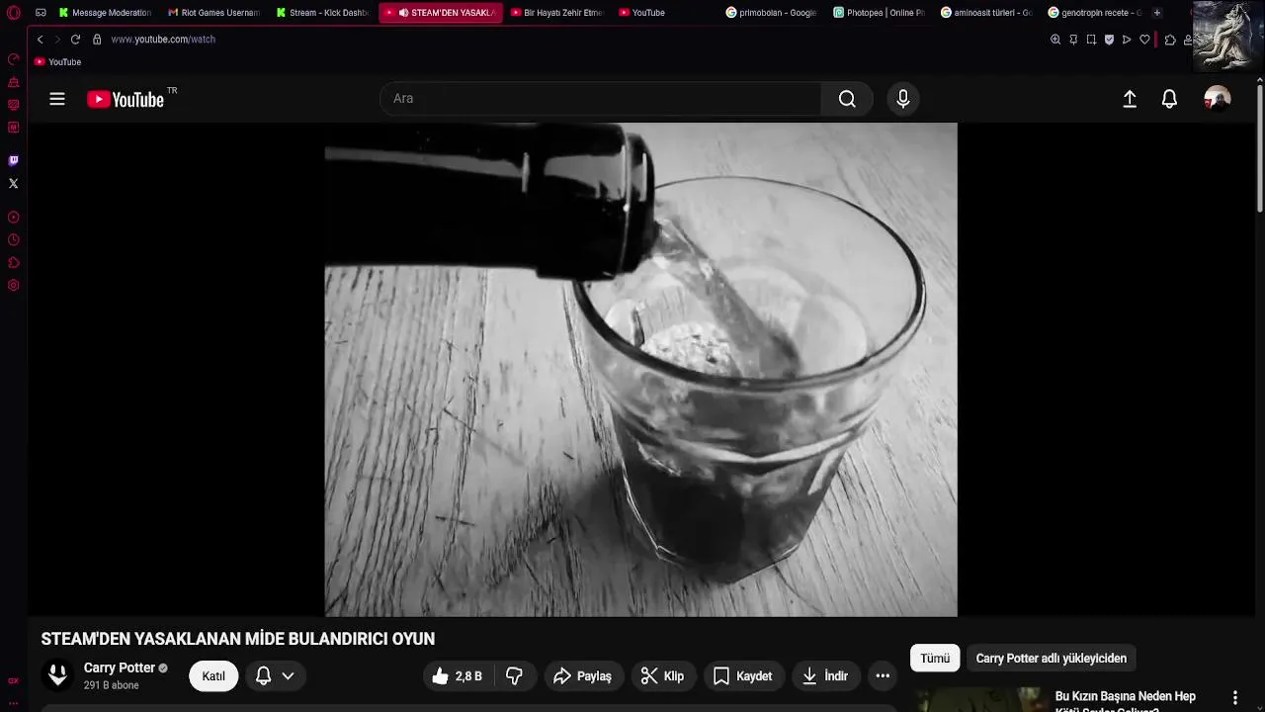Open the Carry Potter channel avatar
The height and width of the screenshot is (712, 1265).
pyautogui.click(x=58, y=675)
